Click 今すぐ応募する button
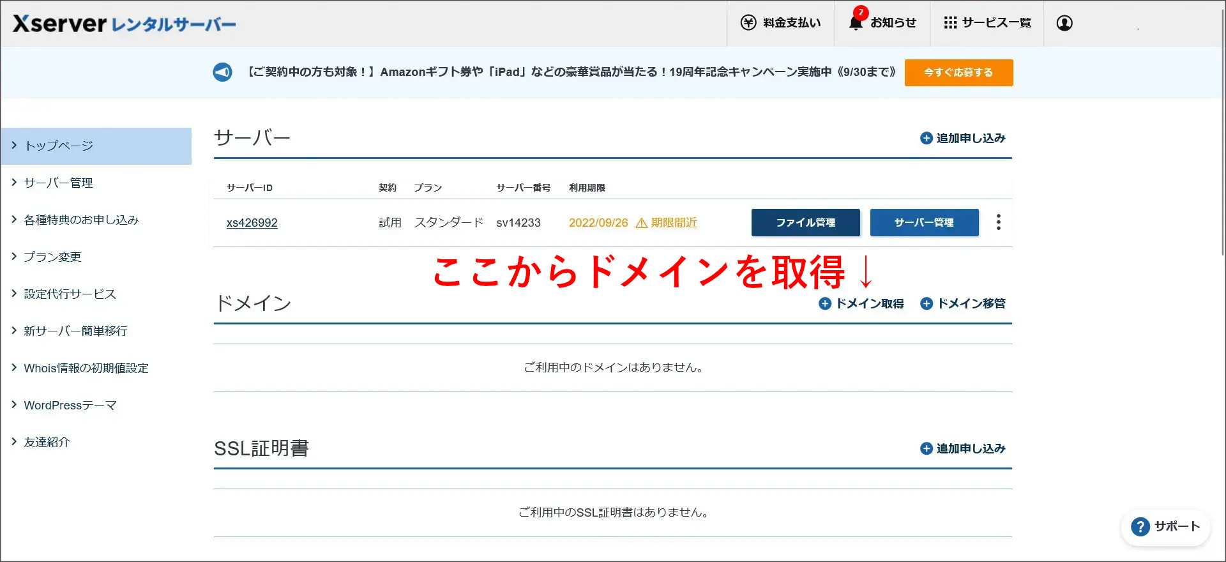 (958, 73)
